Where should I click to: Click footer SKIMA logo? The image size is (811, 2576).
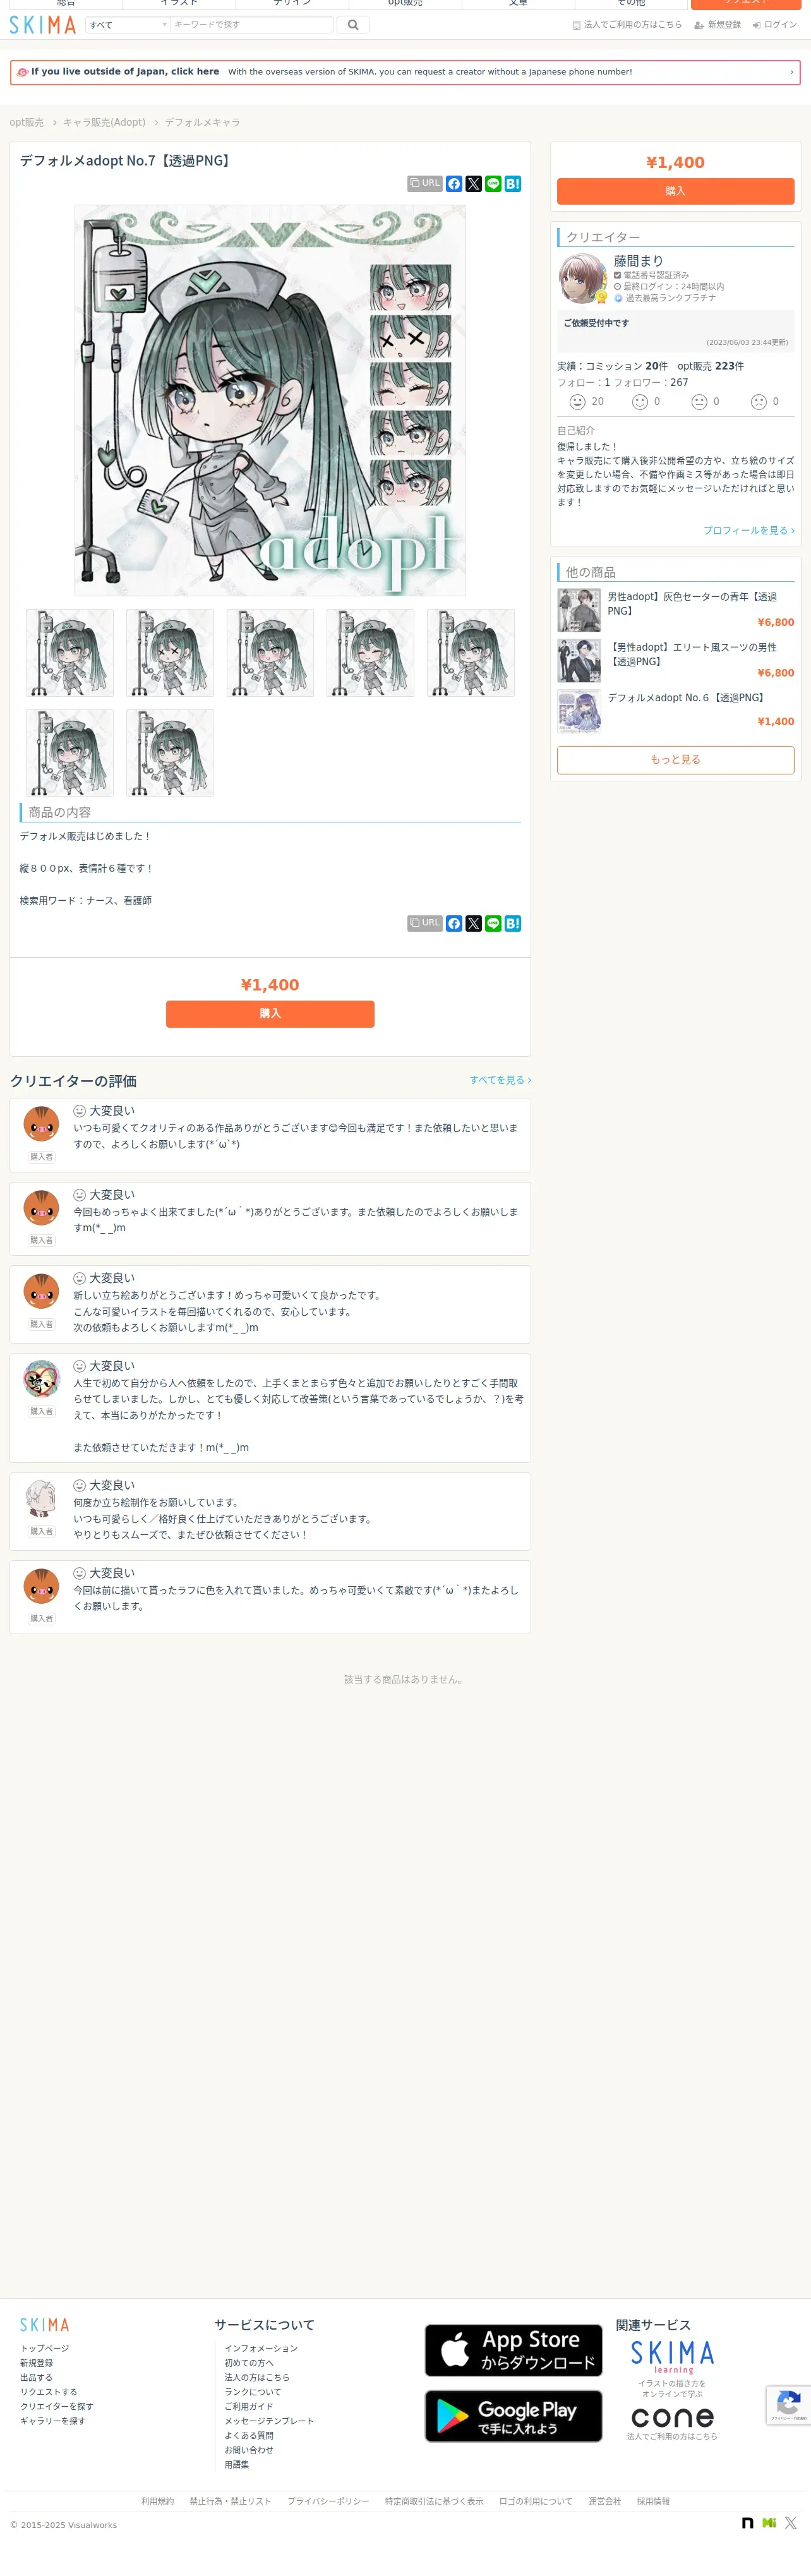pos(45,2325)
